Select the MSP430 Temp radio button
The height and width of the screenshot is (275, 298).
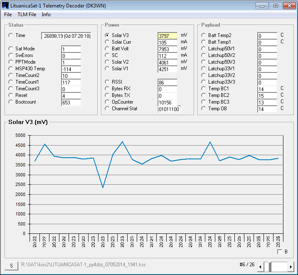coord(11,69)
